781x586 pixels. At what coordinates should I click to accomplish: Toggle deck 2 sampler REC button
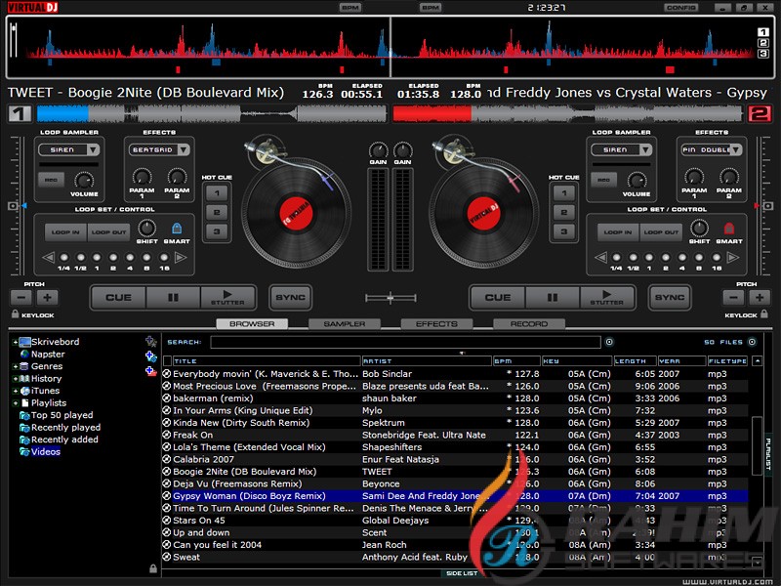(x=603, y=180)
